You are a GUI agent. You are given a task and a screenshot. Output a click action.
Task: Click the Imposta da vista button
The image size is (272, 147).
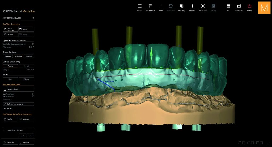(18, 89)
